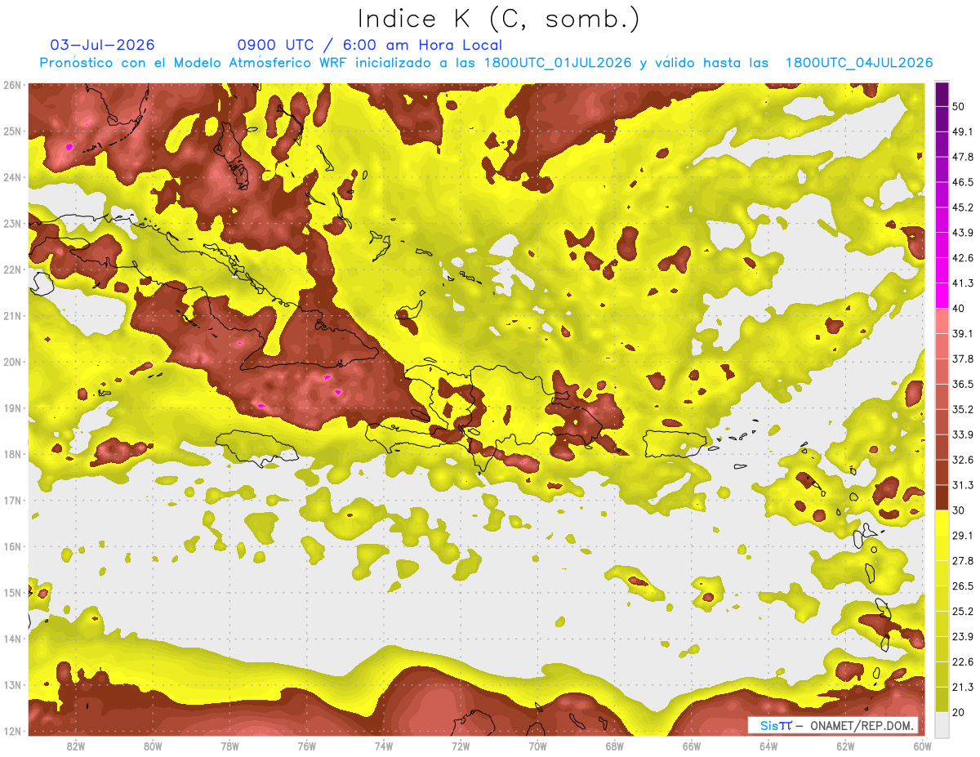Click the value 23.9 on the color scale
The height and width of the screenshot is (757, 980).
(963, 637)
